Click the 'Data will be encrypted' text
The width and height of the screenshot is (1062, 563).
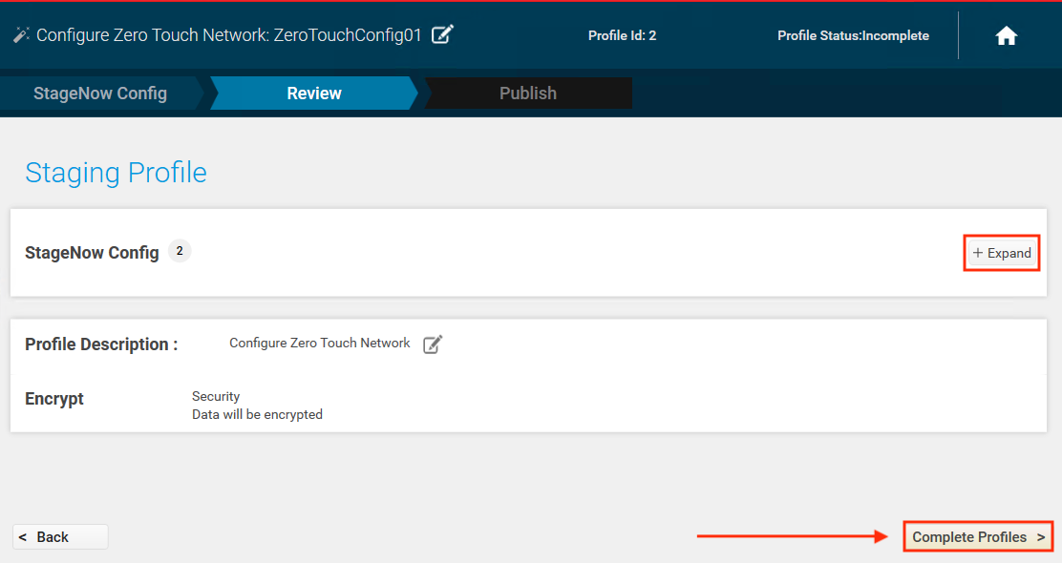pos(257,415)
